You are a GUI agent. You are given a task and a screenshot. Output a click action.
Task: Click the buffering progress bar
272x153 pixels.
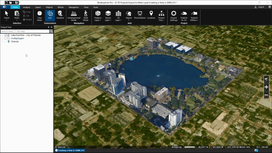[190, 147]
